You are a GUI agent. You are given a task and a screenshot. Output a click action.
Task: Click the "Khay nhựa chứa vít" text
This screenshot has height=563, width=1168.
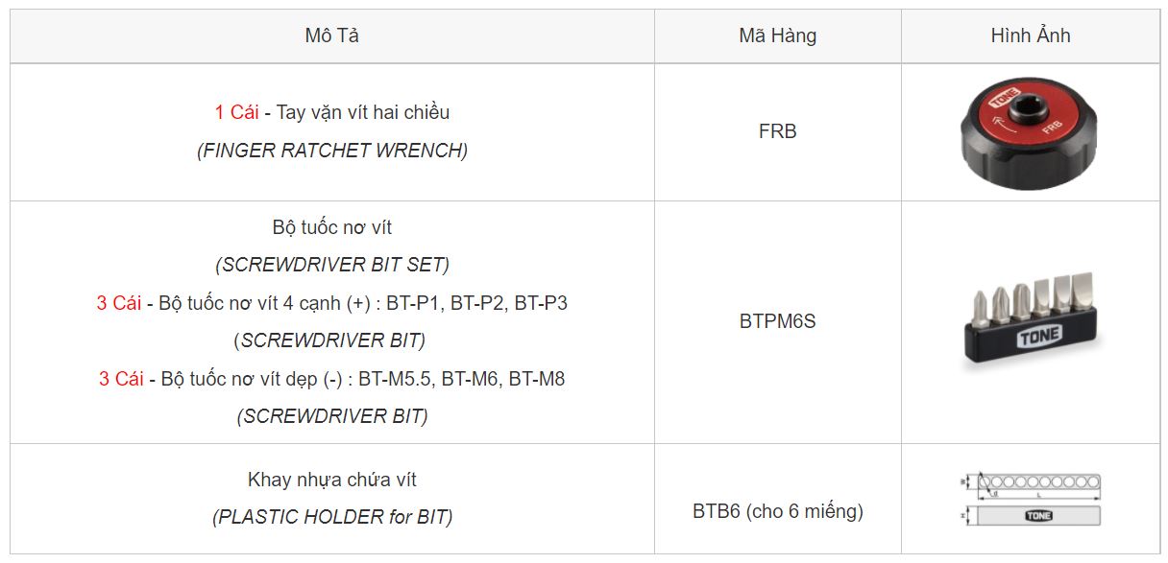(x=332, y=480)
